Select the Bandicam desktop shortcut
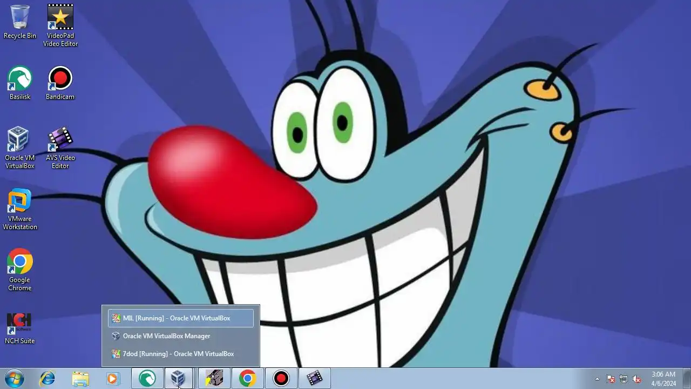The width and height of the screenshot is (691, 389). 60,83
